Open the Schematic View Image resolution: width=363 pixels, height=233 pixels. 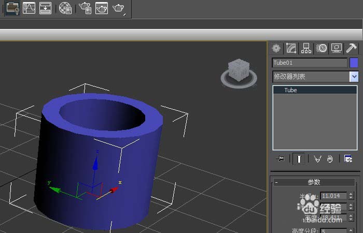[46, 8]
